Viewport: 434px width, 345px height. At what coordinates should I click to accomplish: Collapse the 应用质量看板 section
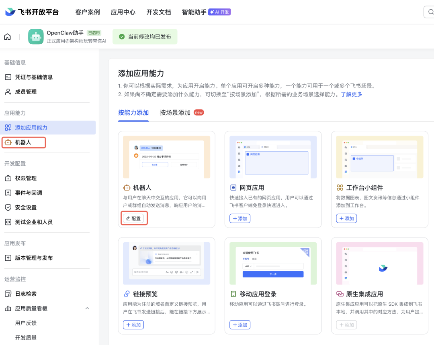pos(87,308)
